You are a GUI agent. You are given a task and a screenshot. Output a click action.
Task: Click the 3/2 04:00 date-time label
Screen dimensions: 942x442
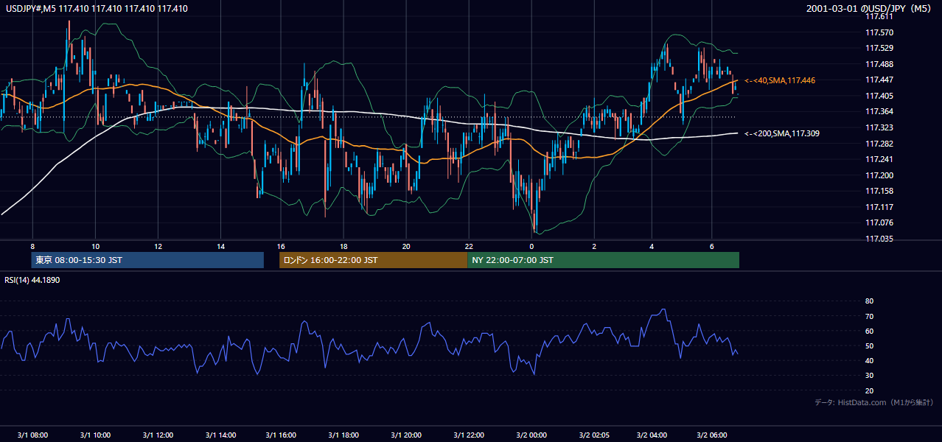pos(652,435)
